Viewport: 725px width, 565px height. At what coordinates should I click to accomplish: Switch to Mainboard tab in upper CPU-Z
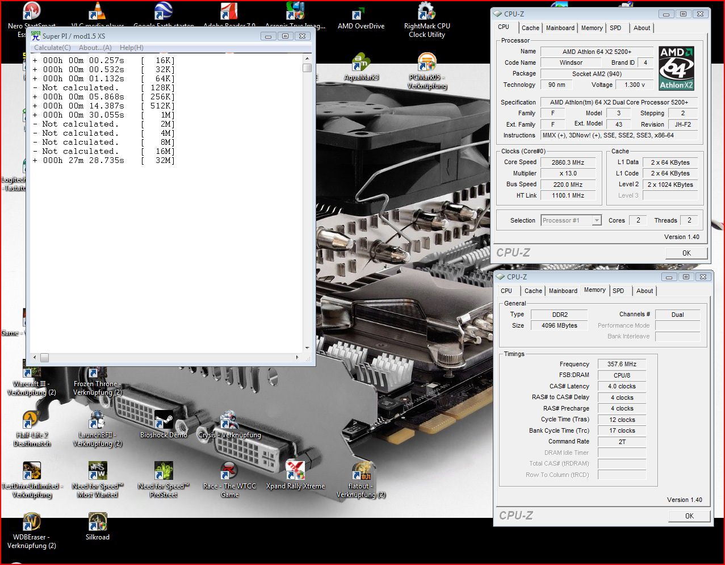tap(560, 28)
